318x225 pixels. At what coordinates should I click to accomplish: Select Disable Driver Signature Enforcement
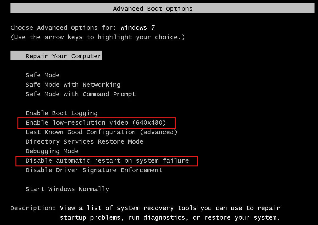click(94, 170)
